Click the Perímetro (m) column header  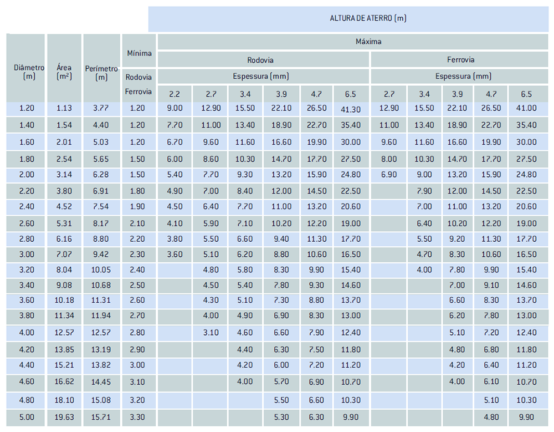tap(101, 73)
